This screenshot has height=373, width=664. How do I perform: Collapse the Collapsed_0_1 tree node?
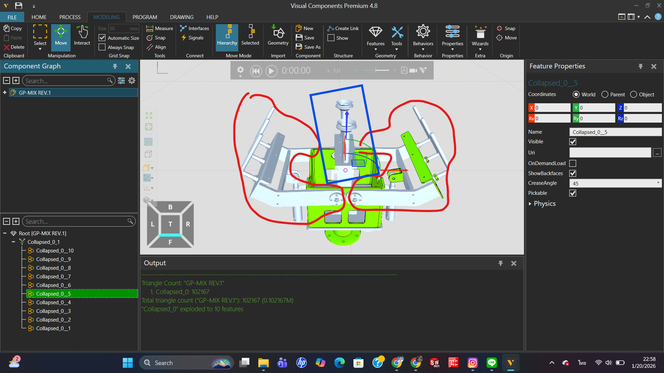click(x=13, y=242)
